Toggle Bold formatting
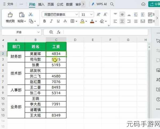Screen dimensions: 160x129 45,21
